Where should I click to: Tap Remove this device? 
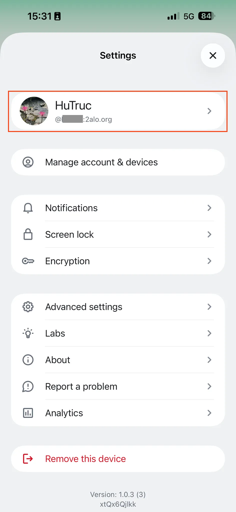[85, 459]
